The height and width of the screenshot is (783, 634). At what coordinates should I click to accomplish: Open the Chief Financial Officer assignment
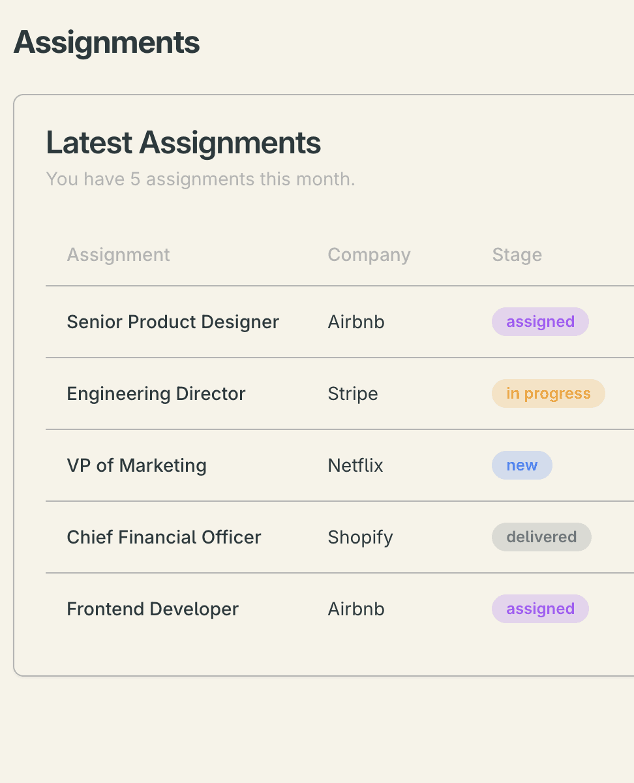tap(164, 537)
